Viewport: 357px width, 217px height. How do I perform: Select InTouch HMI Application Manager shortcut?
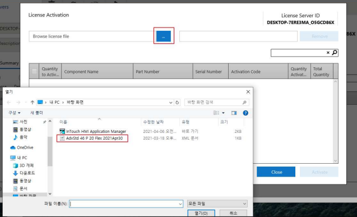(96, 131)
